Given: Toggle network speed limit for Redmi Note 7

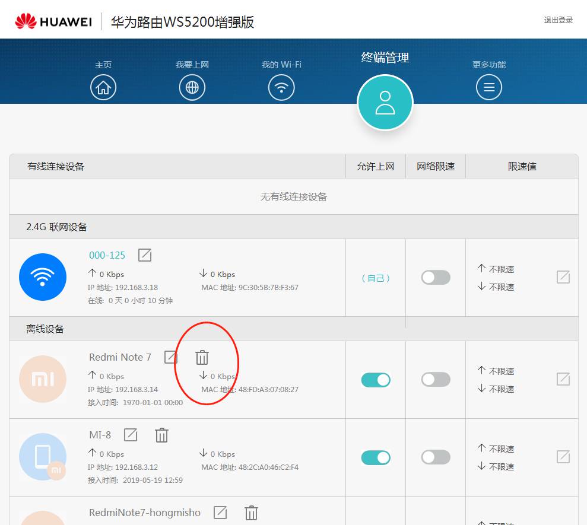Looking at the screenshot, I should [x=436, y=380].
